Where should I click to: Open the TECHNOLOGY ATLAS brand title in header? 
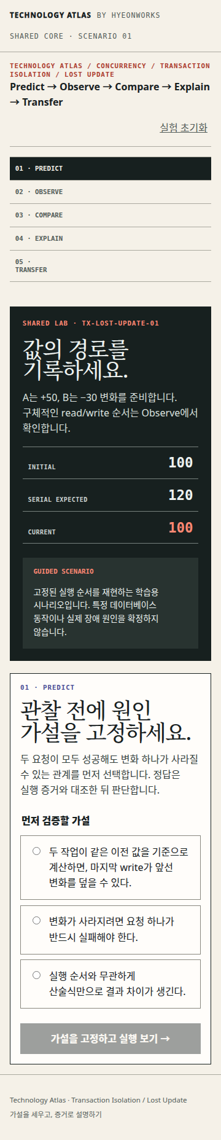(50, 15)
